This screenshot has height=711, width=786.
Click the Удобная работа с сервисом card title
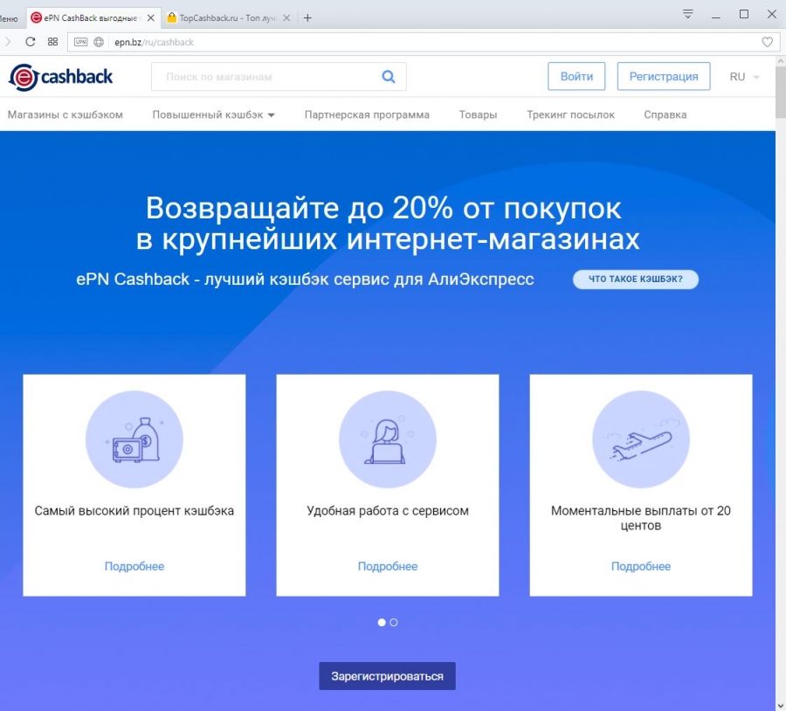[388, 511]
